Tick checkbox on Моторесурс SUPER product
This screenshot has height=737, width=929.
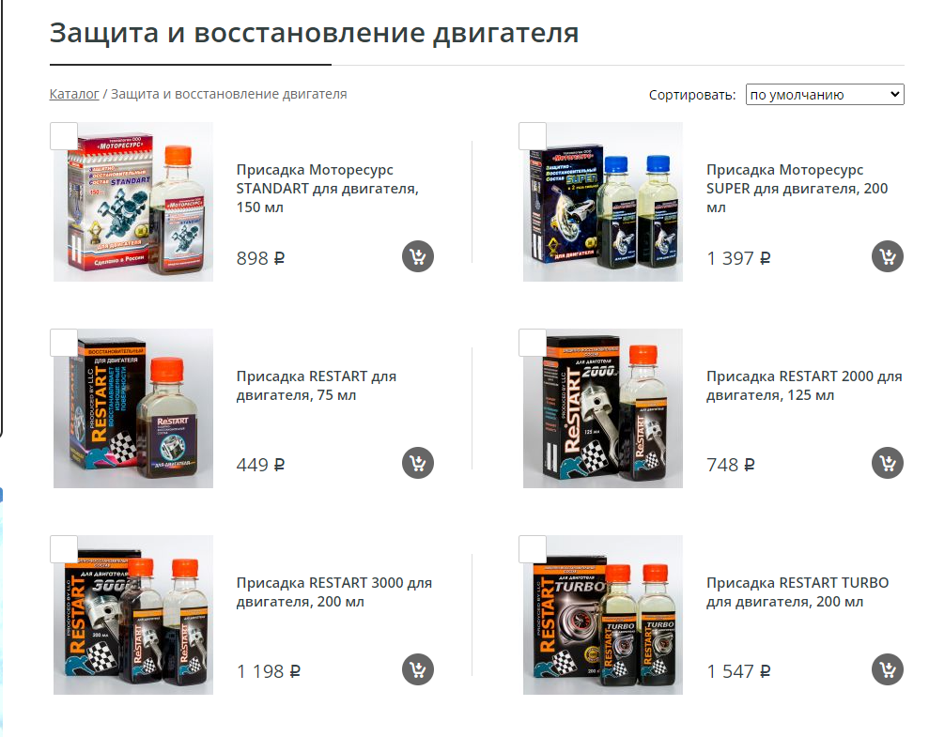point(532,136)
